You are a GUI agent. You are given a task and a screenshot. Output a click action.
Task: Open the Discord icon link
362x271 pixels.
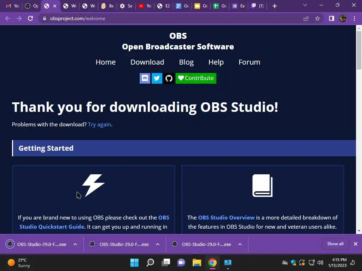pyautogui.click(x=145, y=78)
